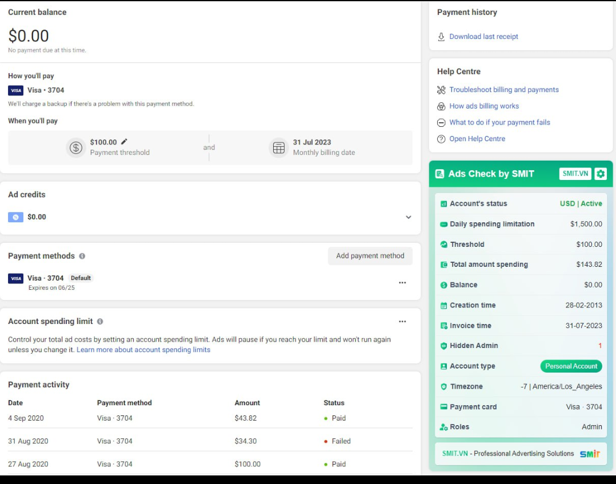Click the info icon beside Payment methods

point(82,256)
